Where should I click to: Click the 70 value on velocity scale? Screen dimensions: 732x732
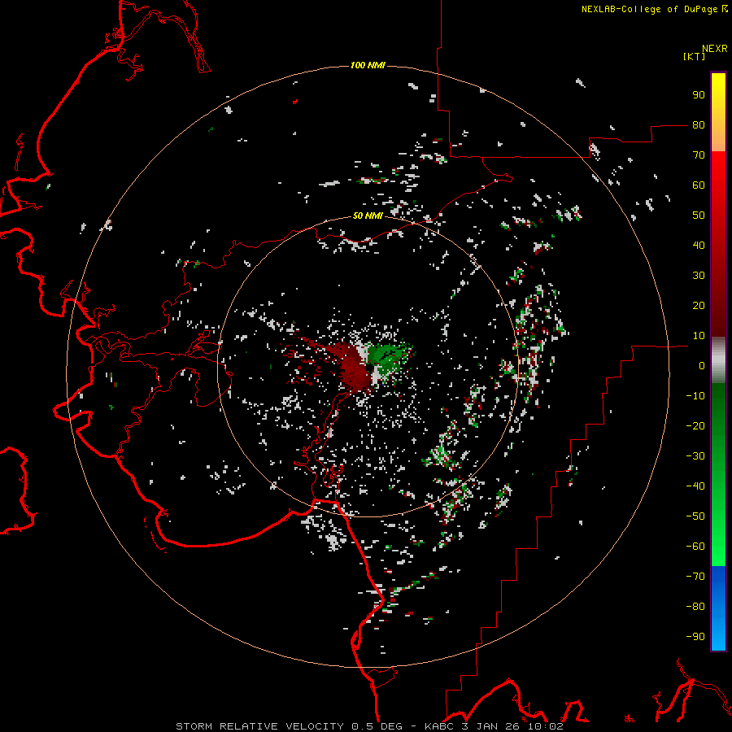click(699, 155)
